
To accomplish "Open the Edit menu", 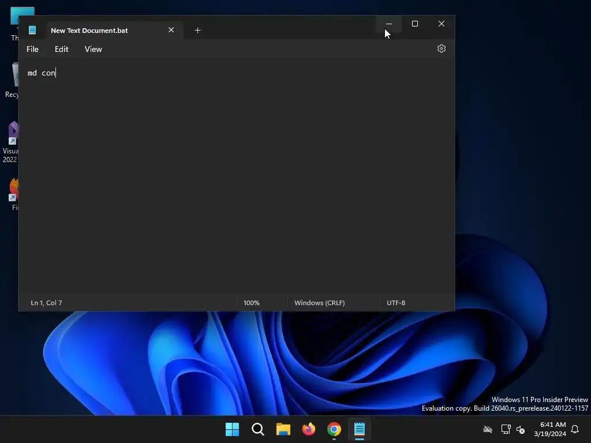I will (x=61, y=49).
